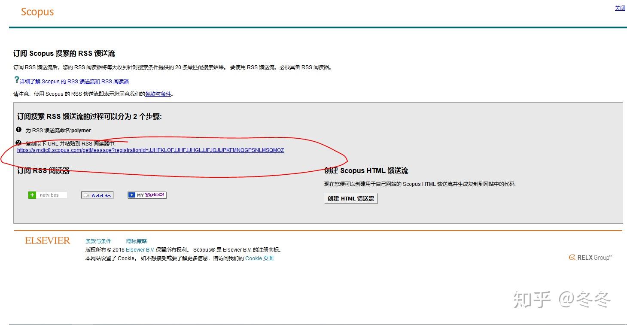
Task: Open footer 条款与条件 link
Action: [98, 241]
